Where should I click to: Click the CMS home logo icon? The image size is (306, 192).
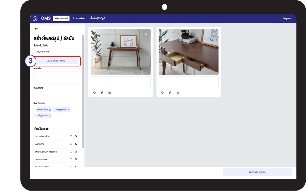(x=35, y=18)
